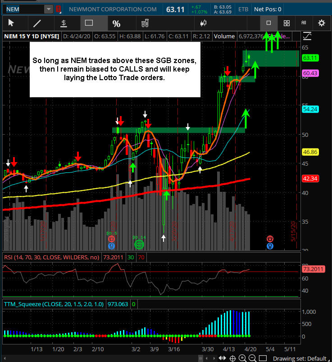Expand the NEM symbol dropdown arrow
This screenshot has height=362, width=332.
pyautogui.click(x=48, y=9)
